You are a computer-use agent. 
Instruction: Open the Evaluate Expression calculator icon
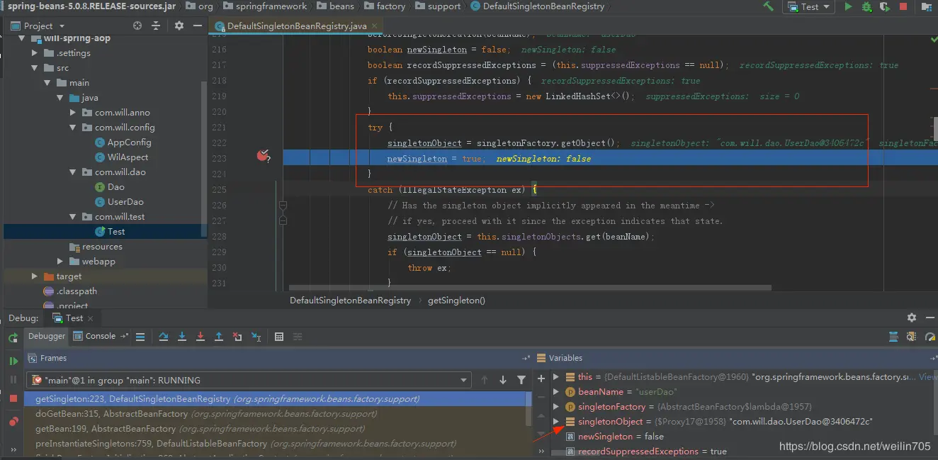[279, 337]
